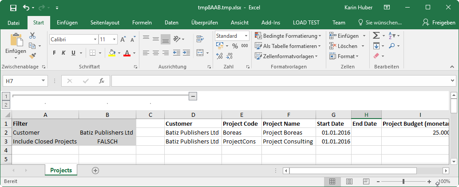Select the Projects sheet tab
Viewport: 459px width, 187px height.
point(61,170)
